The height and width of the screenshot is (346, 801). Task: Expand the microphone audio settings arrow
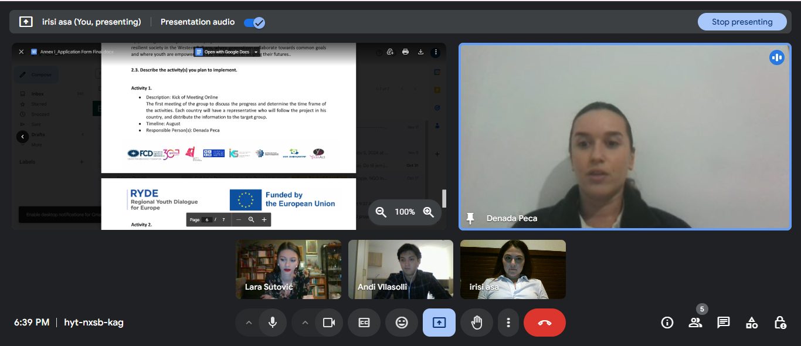[x=248, y=323]
